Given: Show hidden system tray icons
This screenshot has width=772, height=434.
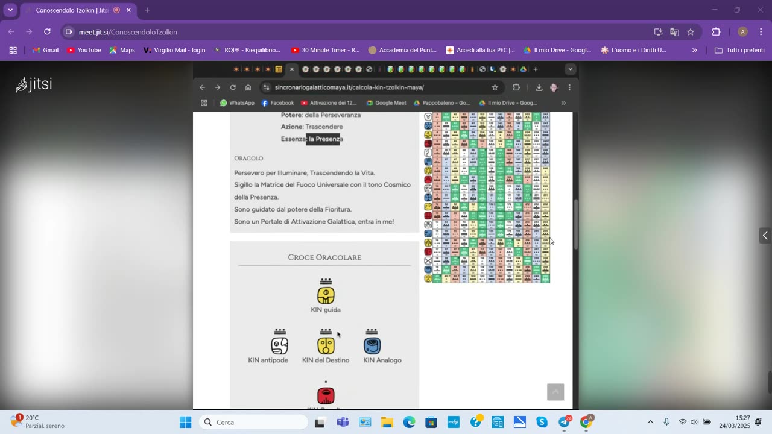Looking at the screenshot, I should [x=650, y=422].
